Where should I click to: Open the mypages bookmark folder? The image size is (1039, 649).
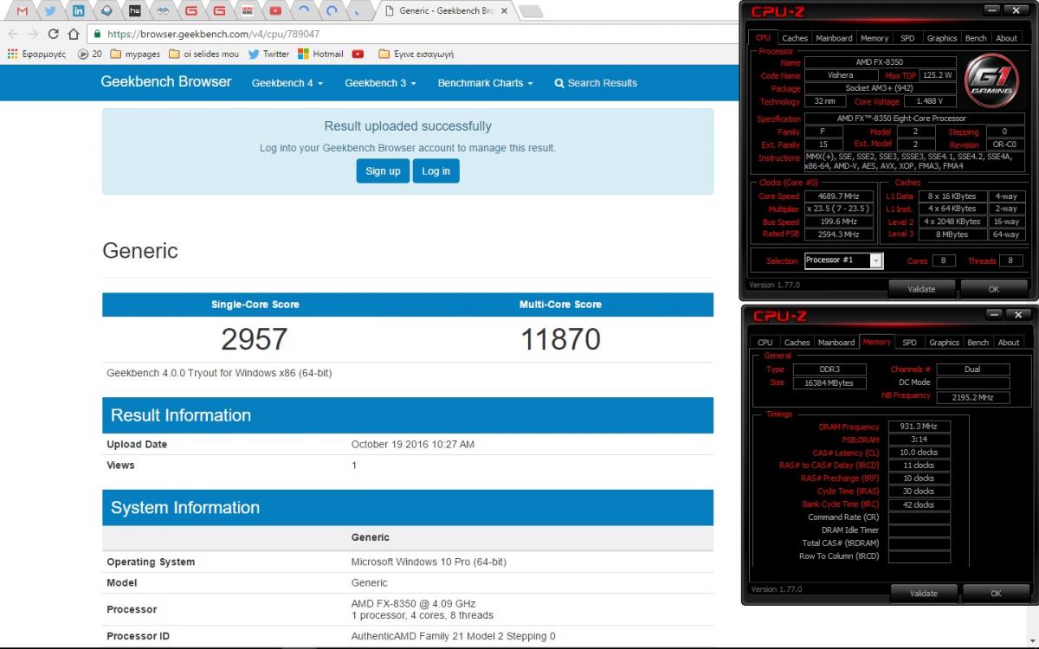[135, 54]
